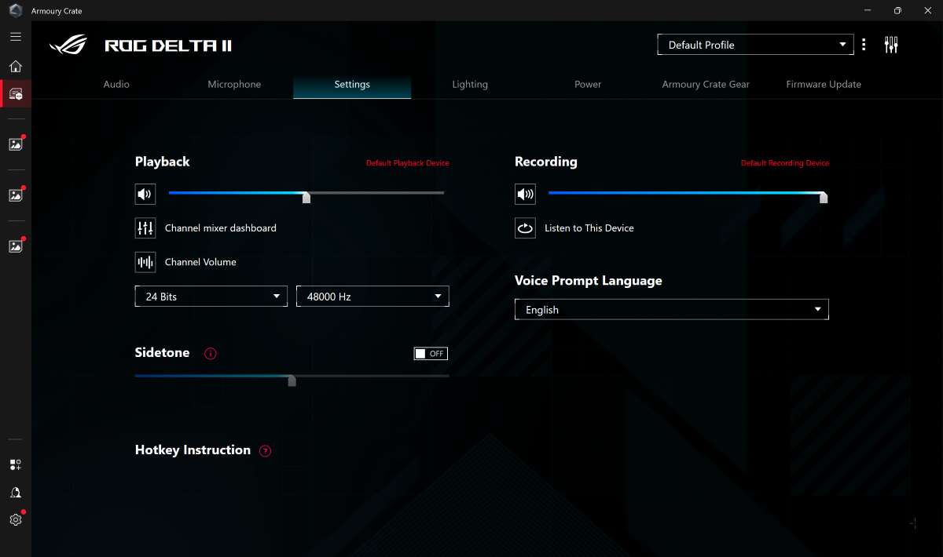Viewport: 943px width, 557px height.
Task: Open the topmost picture placeholder icon in sidebar
Action: [16, 144]
